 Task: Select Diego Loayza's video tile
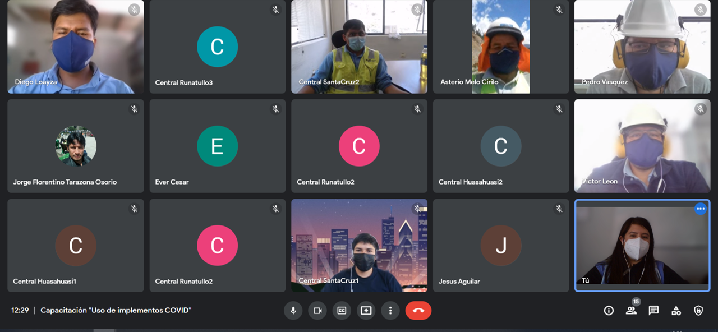tap(76, 47)
